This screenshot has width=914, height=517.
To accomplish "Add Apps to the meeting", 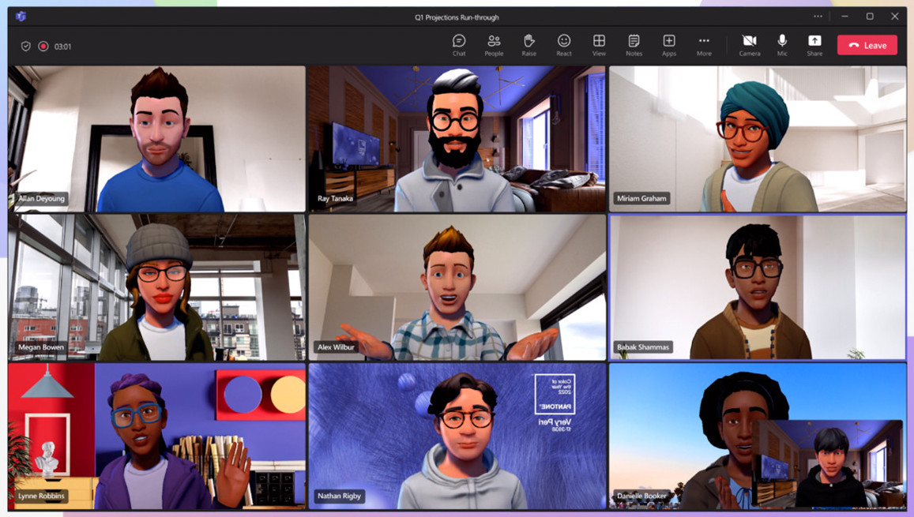I will point(668,45).
